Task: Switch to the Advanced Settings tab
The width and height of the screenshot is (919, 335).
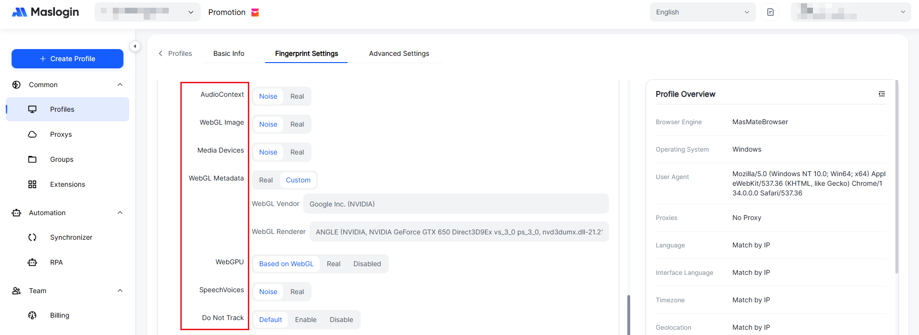Action: click(x=399, y=53)
